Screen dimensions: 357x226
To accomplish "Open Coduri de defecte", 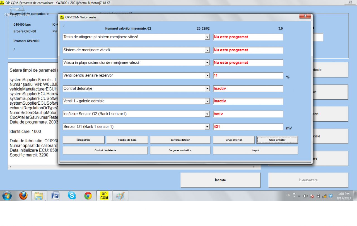I will click(105, 150).
